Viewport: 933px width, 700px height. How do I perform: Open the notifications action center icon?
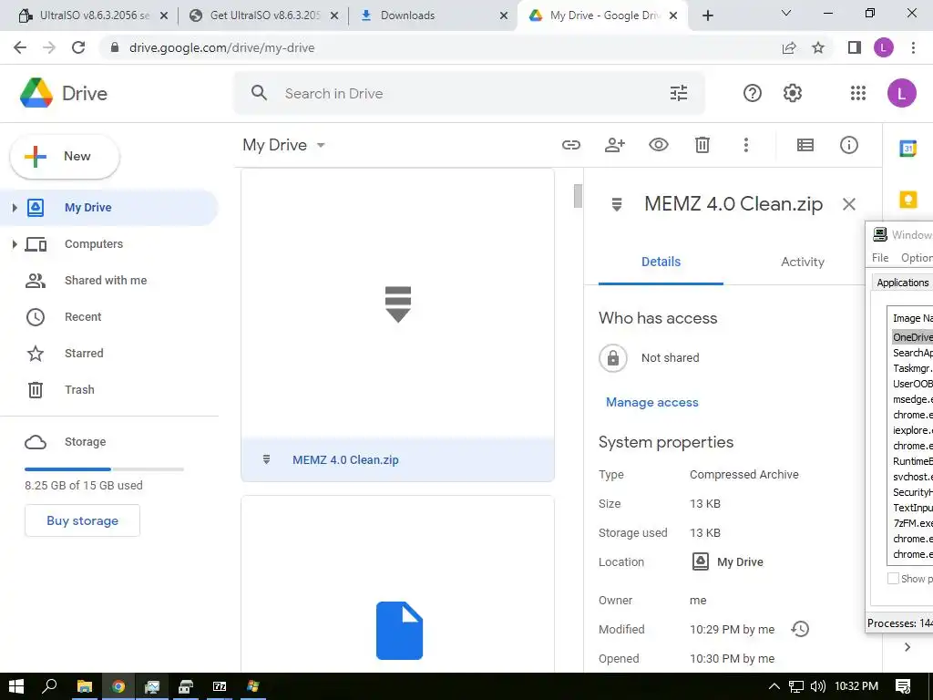tap(903, 686)
